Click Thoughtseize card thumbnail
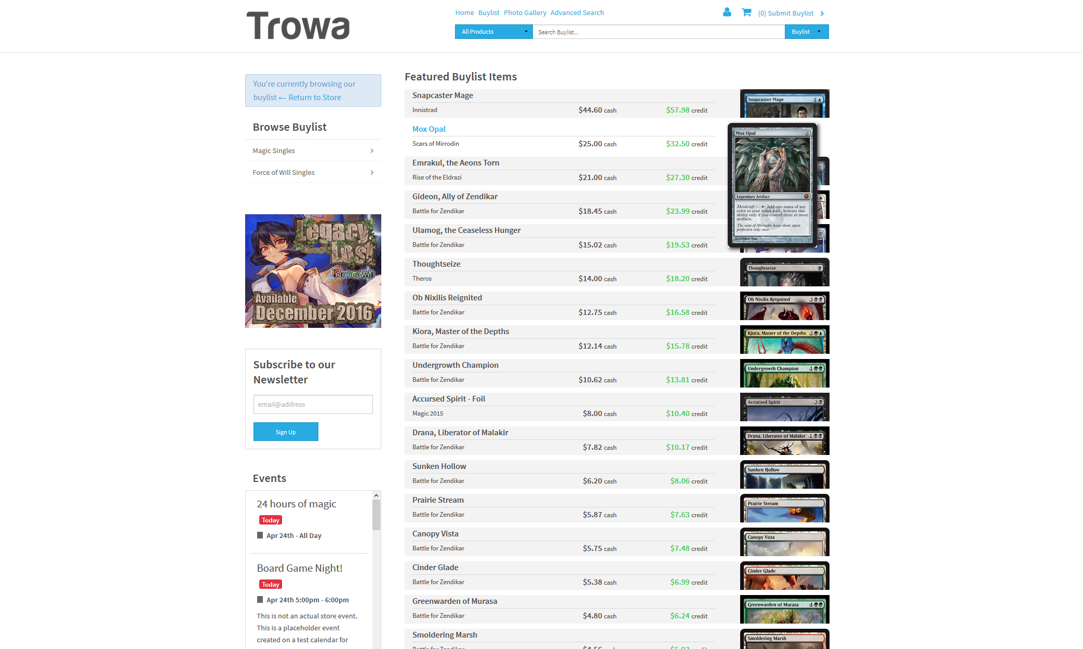 coord(784,272)
